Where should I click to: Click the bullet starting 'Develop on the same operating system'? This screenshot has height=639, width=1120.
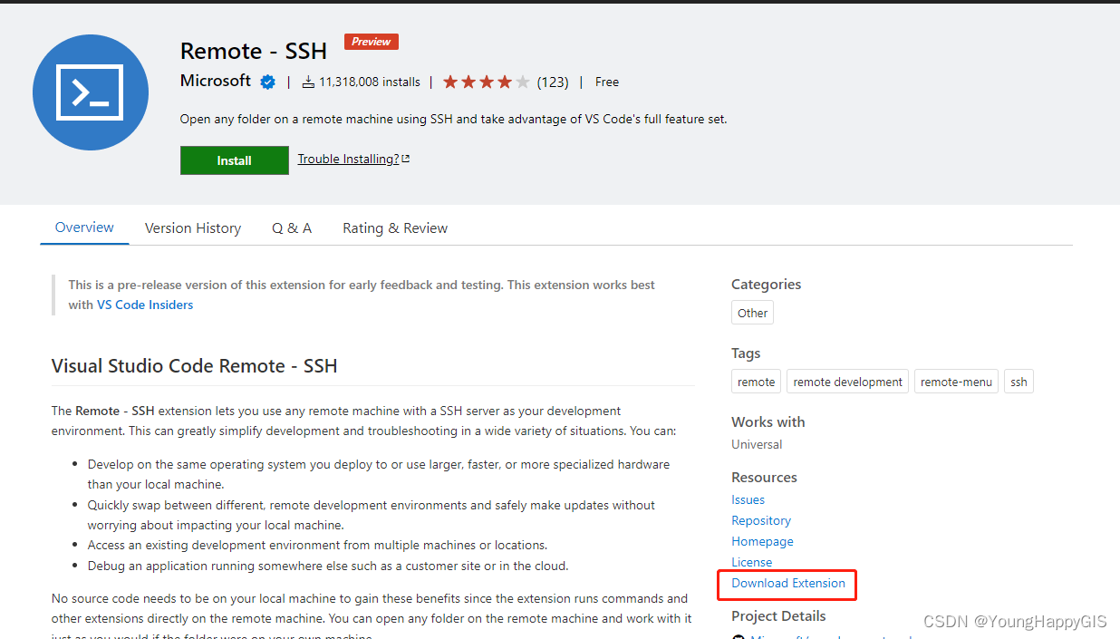tap(379, 474)
